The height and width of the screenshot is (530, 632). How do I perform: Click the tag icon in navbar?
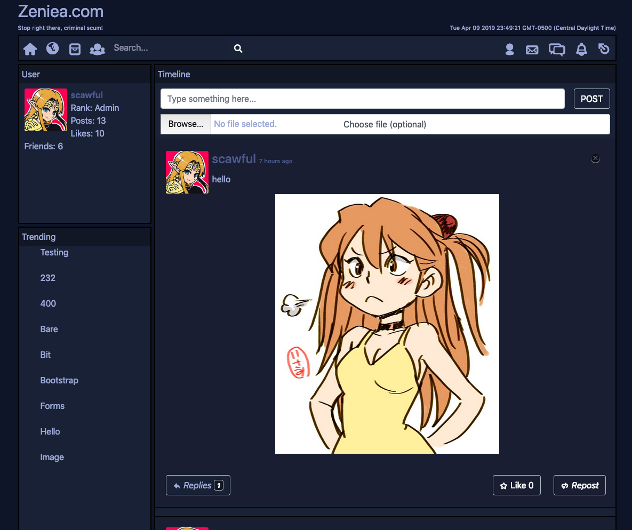pyautogui.click(x=604, y=49)
